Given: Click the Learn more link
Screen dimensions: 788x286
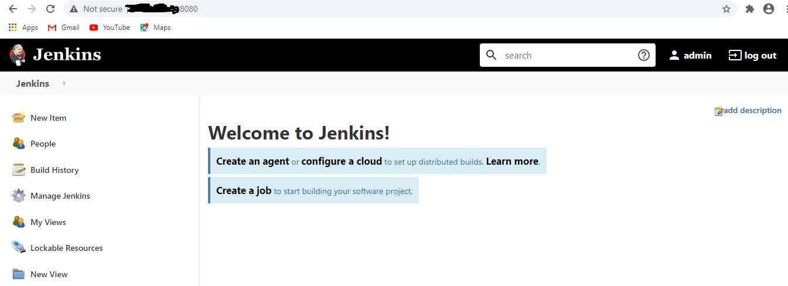Looking at the screenshot, I should pyautogui.click(x=512, y=161).
